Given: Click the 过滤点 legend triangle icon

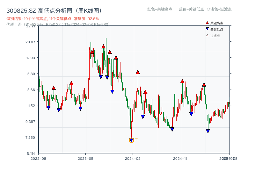Looking at the screenshot, I should tap(207, 34).
